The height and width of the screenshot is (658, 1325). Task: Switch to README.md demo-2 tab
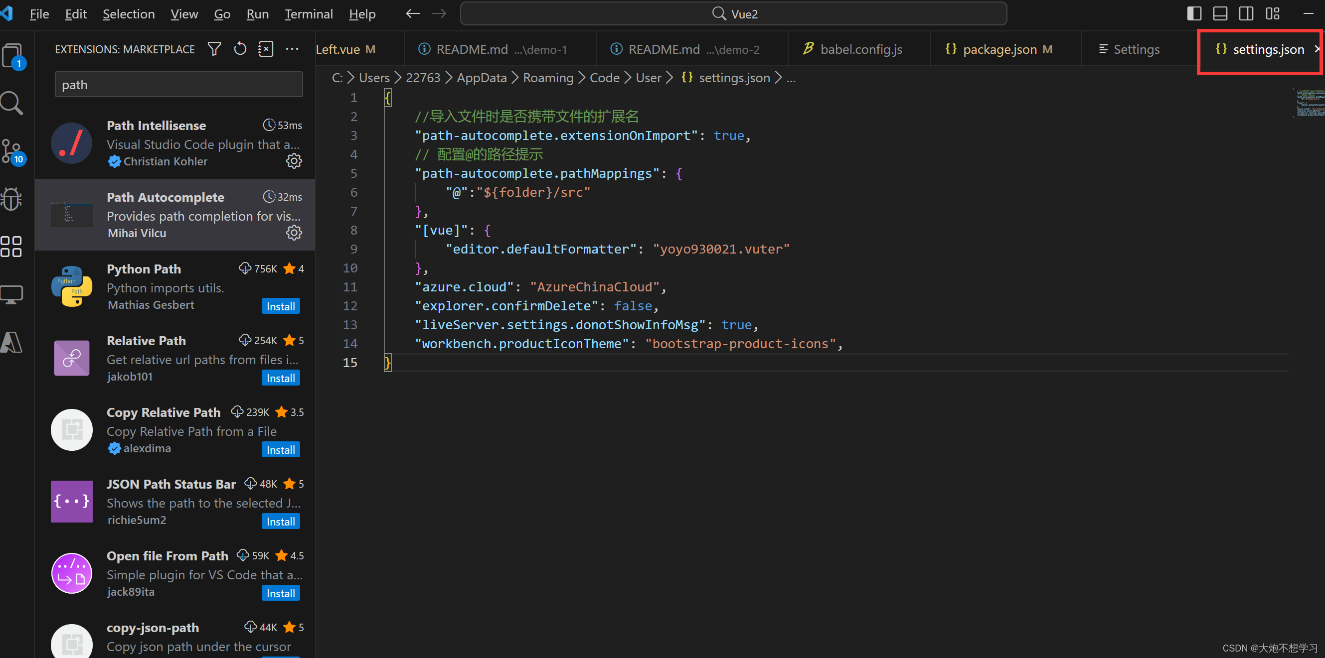point(692,49)
